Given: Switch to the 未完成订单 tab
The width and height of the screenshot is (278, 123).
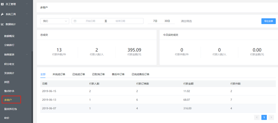Looking at the screenshot, I should click(x=59, y=74).
